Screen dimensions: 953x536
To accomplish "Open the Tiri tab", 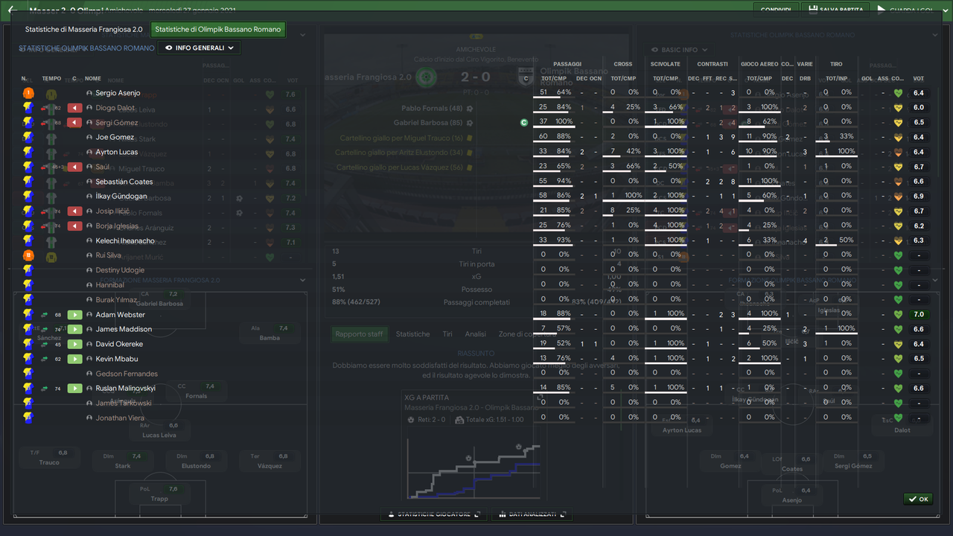I will click(x=447, y=334).
